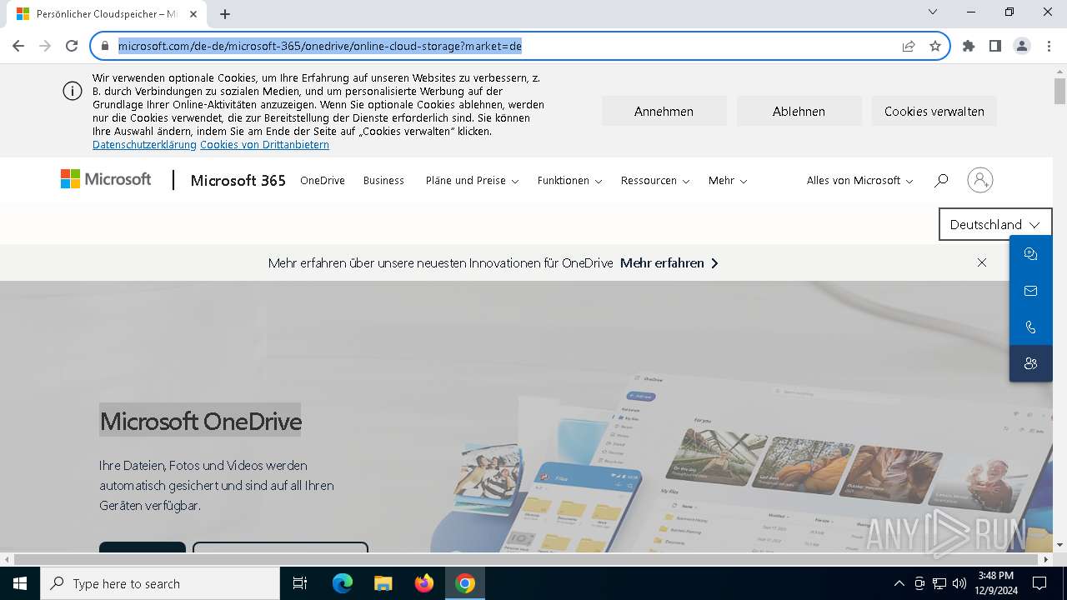
Task: Show hidden system tray icons
Action: [x=899, y=583]
